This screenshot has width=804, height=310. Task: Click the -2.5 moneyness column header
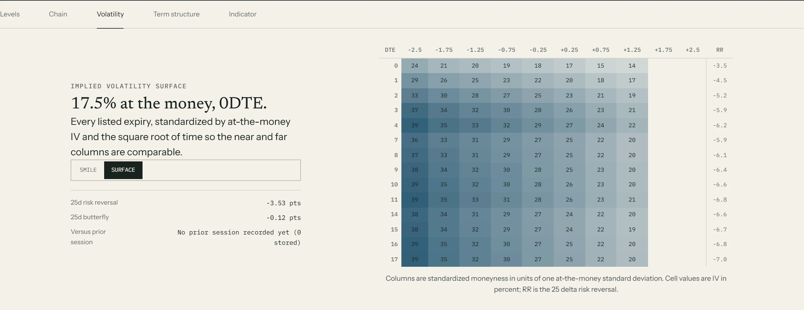tap(414, 50)
